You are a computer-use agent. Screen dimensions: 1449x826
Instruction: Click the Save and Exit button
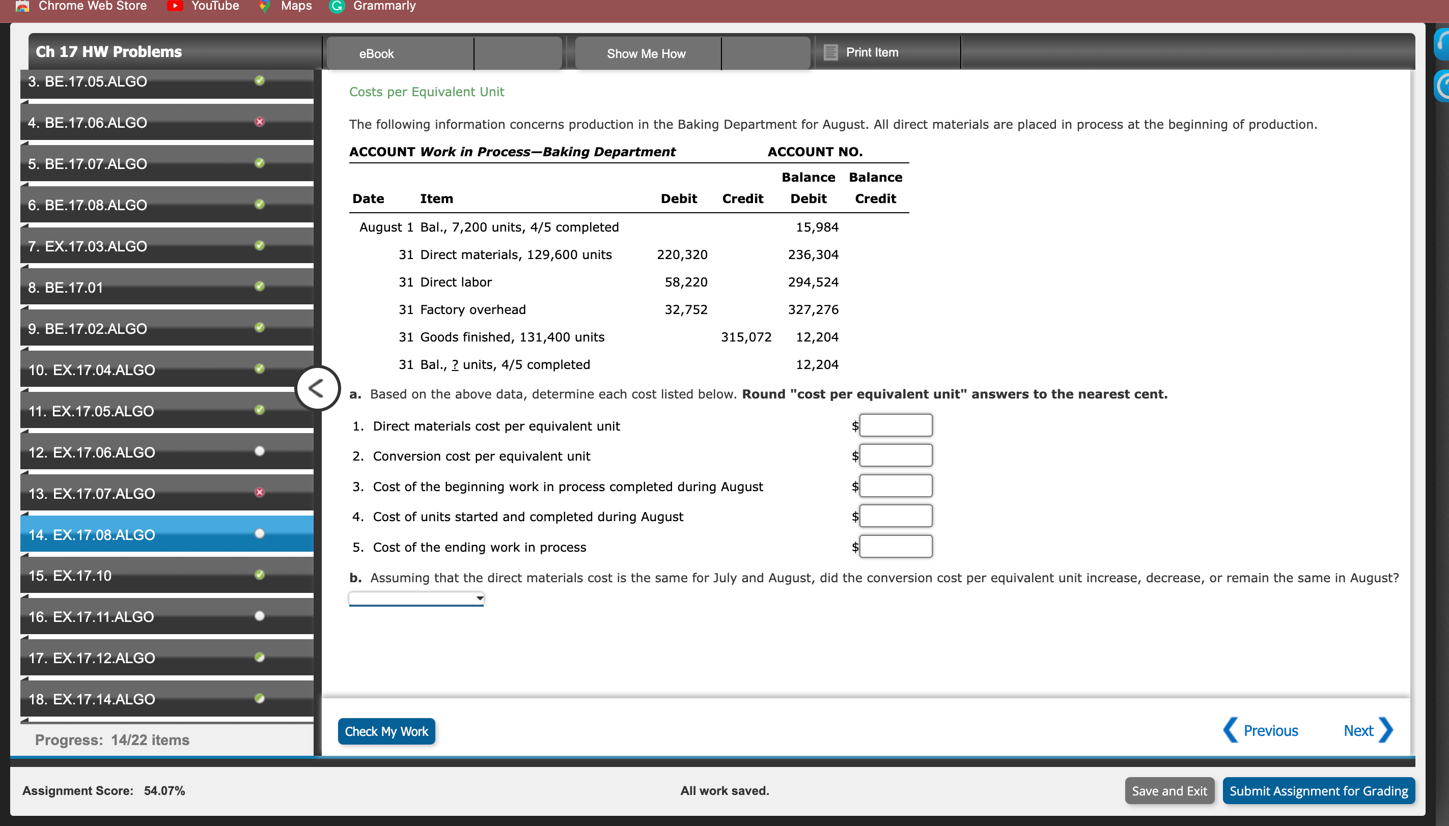1169,791
